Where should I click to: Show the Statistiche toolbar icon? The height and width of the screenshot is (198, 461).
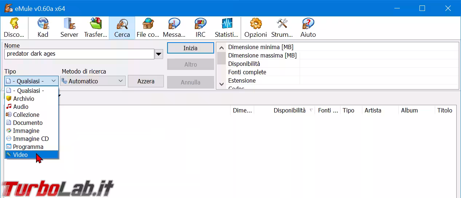pyautogui.click(x=226, y=24)
